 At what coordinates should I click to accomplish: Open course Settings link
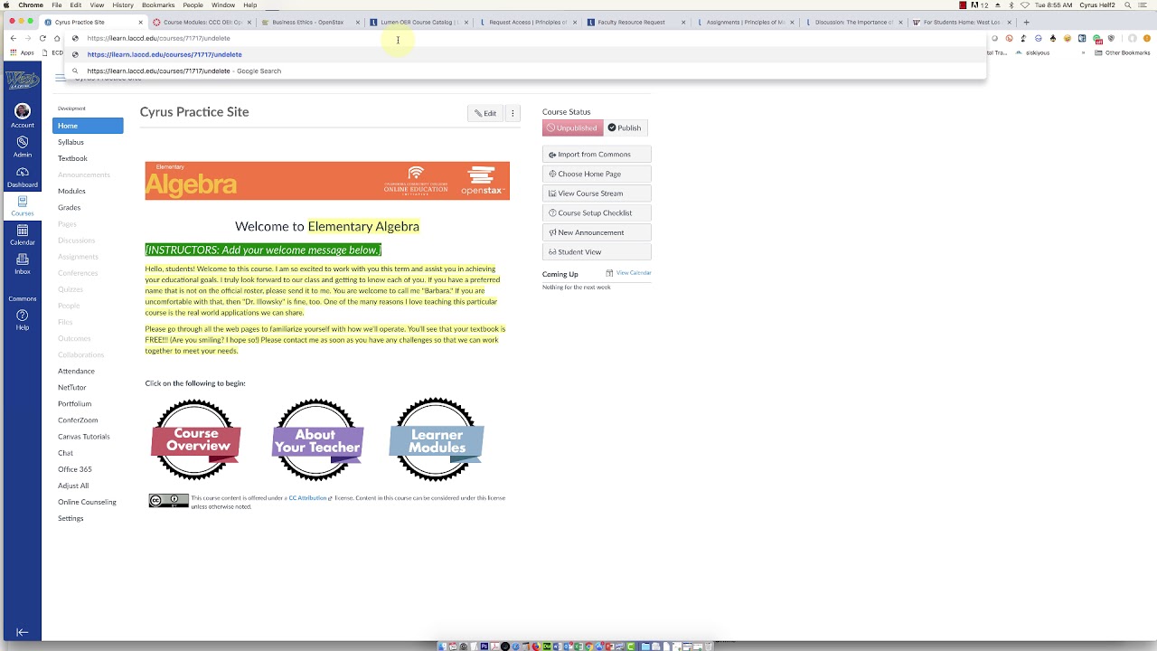tap(71, 518)
